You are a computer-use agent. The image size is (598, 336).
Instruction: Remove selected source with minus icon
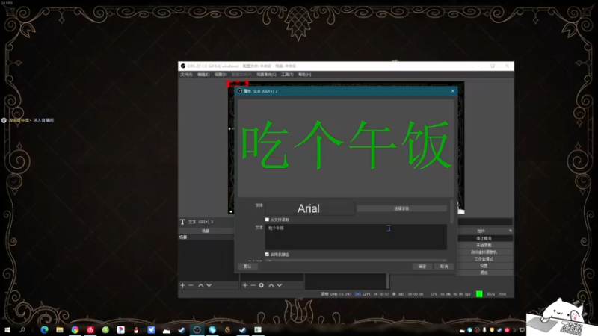click(x=253, y=285)
